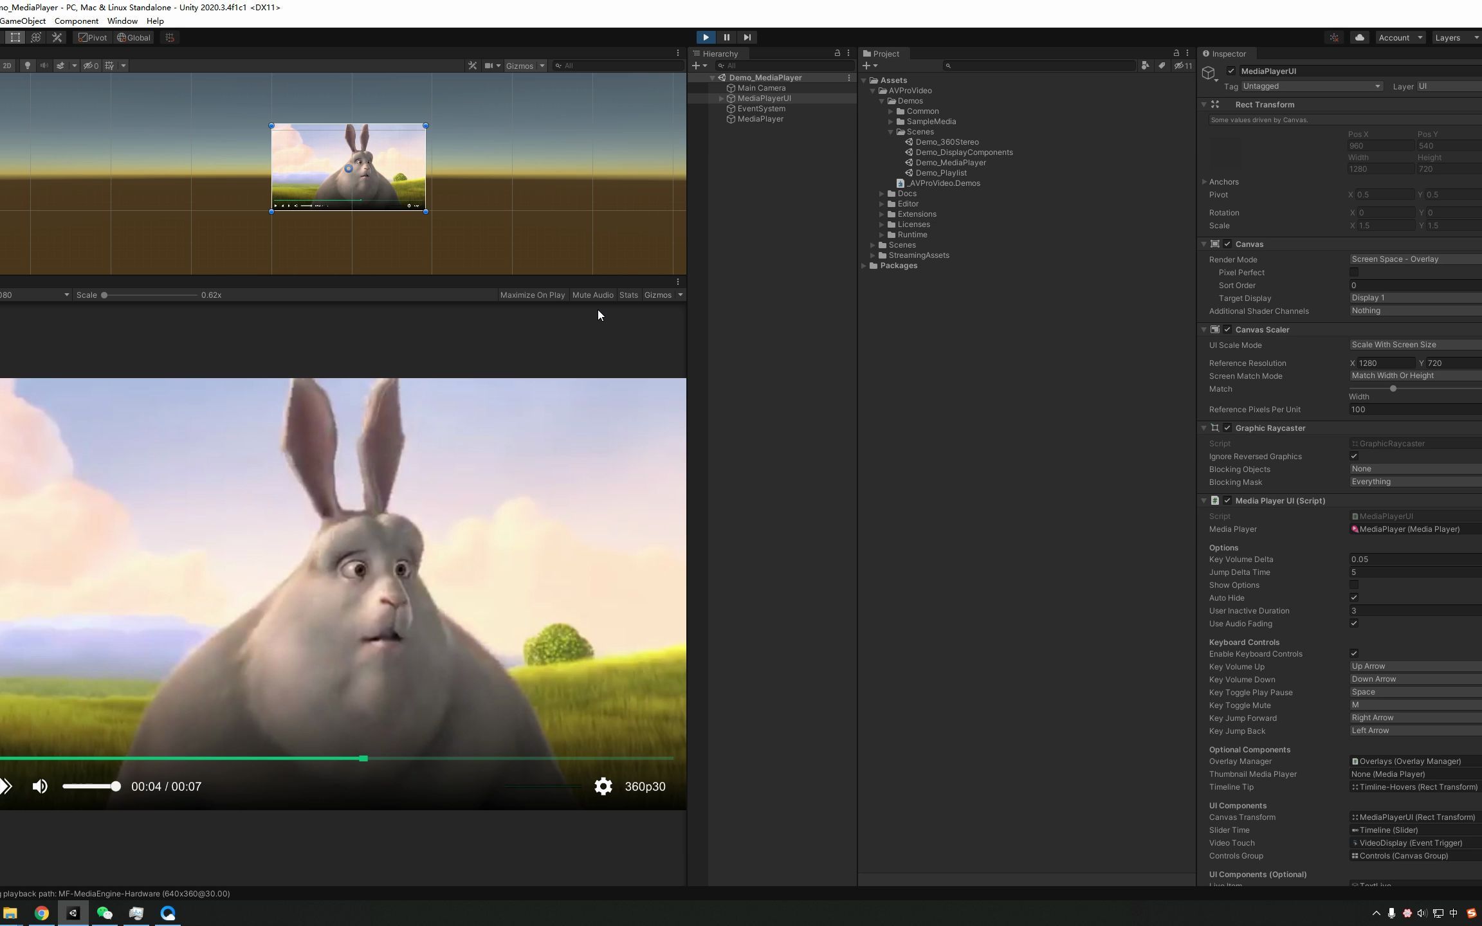Image resolution: width=1482 pixels, height=926 pixels.
Task: Lock the Hierarchy panel
Action: (x=837, y=53)
